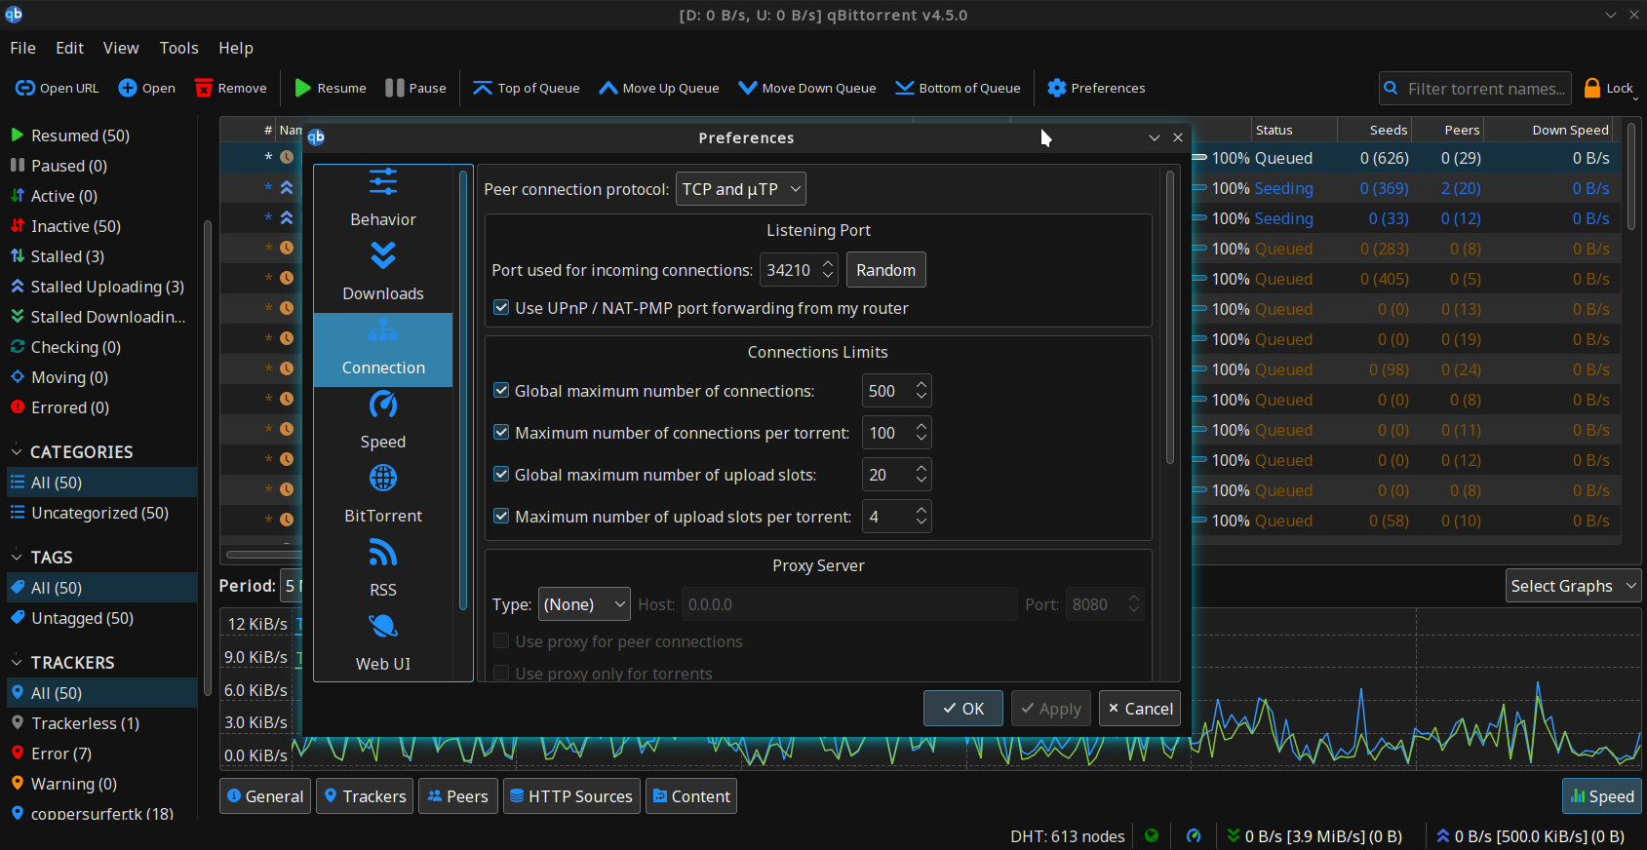The image size is (1647, 850).
Task: Select the Uncategorized (50) category
Action: point(101,513)
